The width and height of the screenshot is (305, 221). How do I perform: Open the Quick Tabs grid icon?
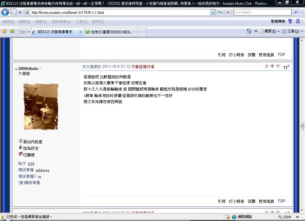tap(23, 32)
